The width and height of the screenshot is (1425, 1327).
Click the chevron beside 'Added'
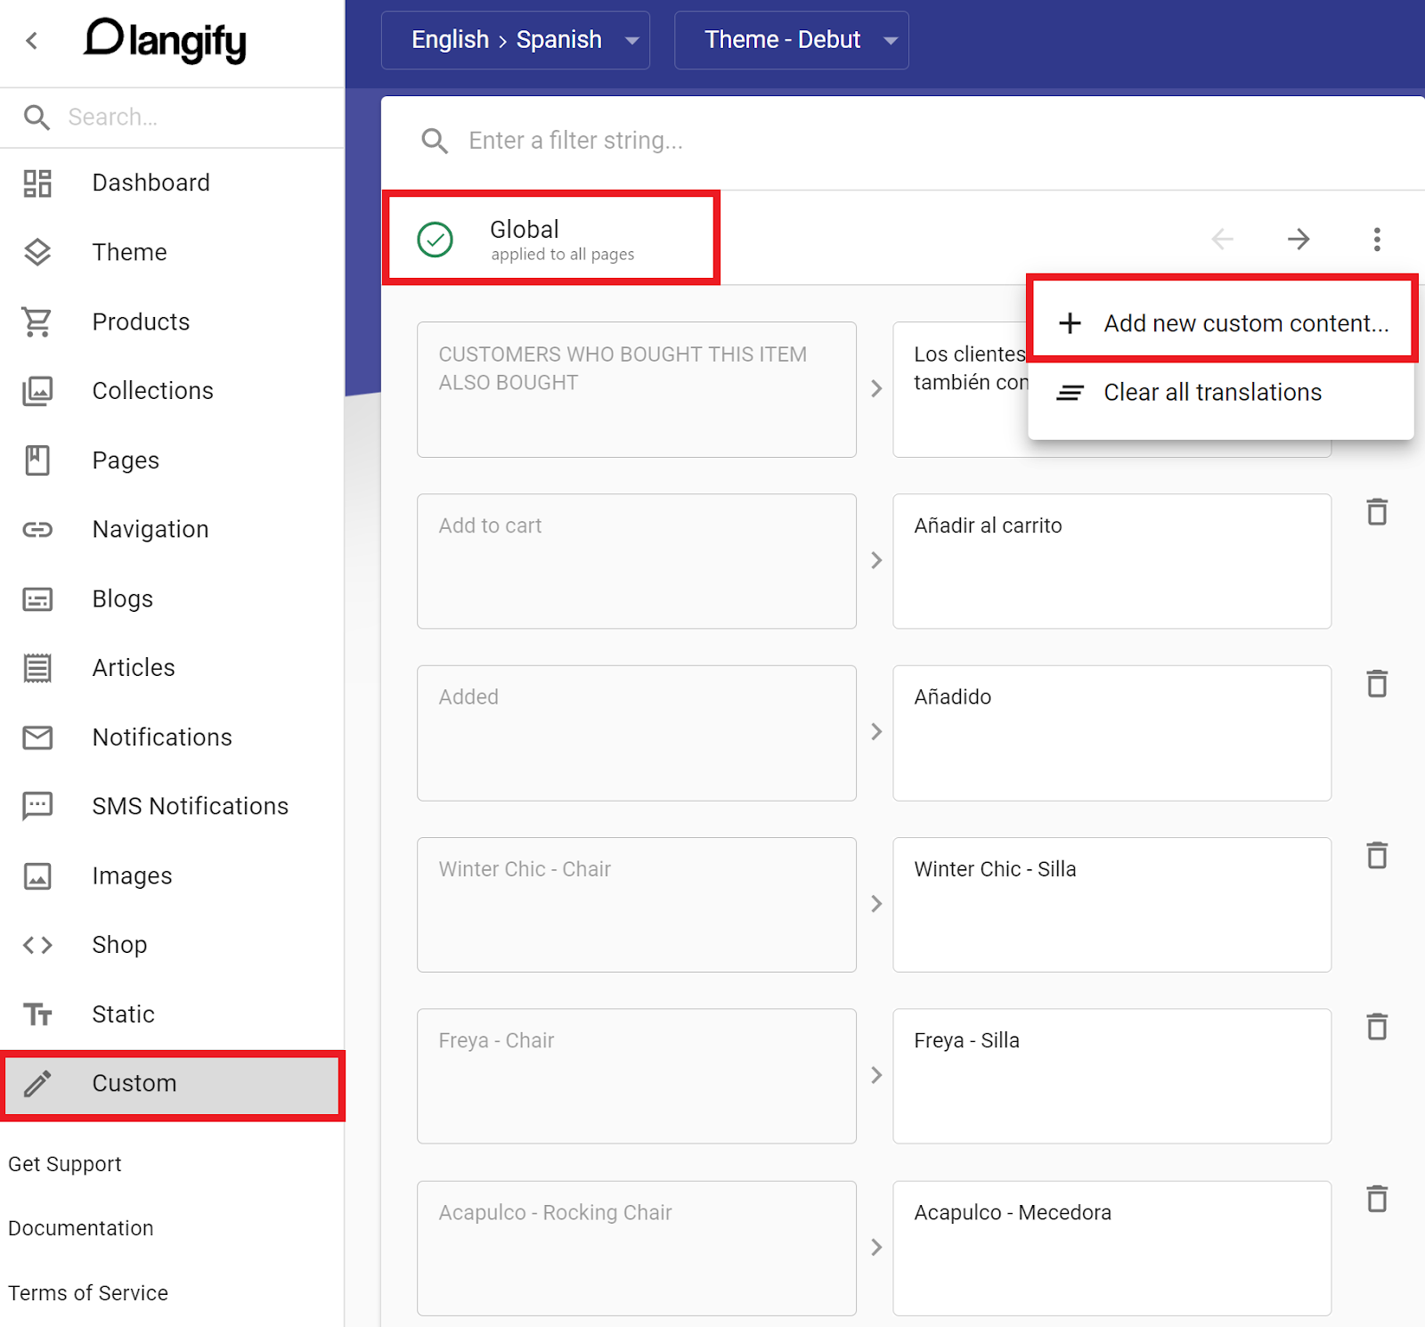[876, 732]
